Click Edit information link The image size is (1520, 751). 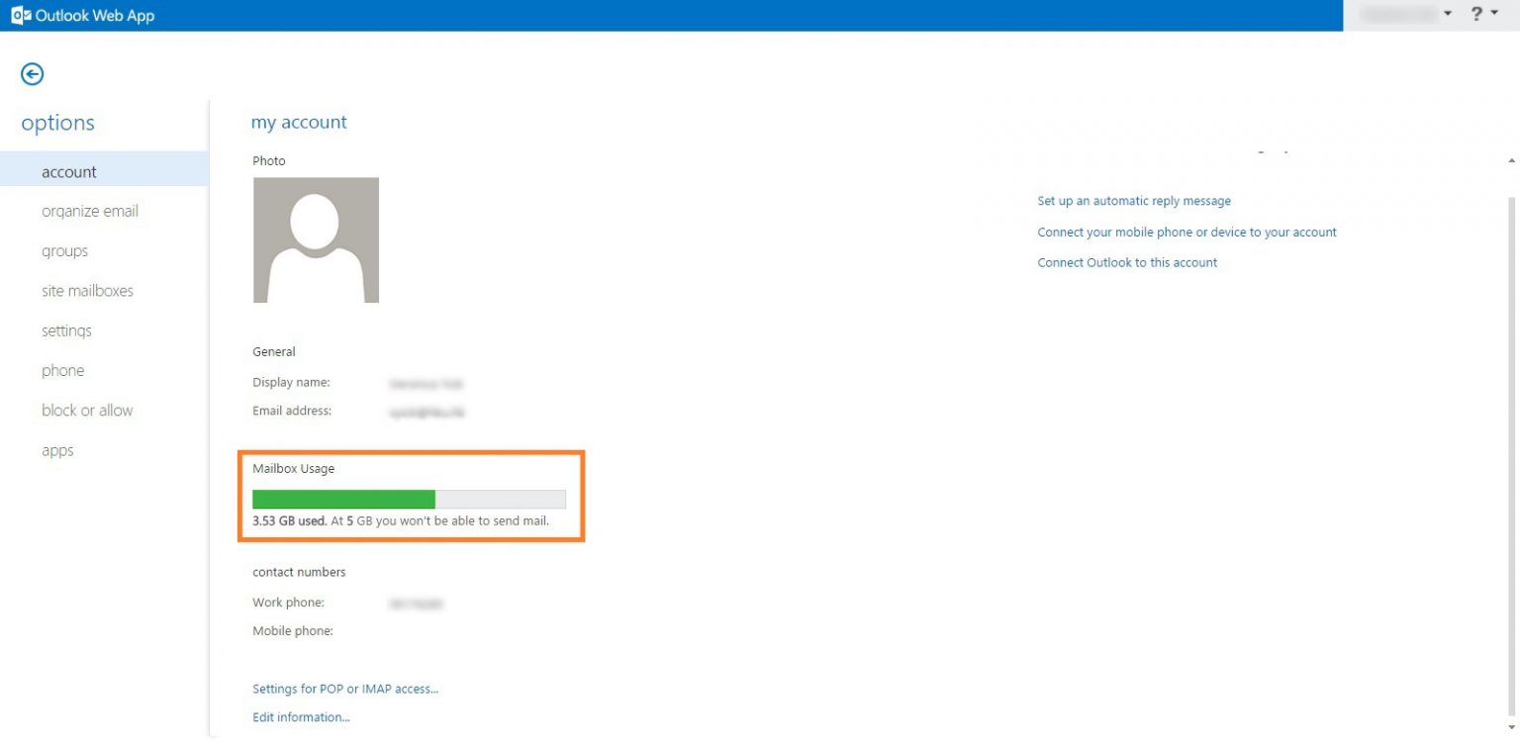pyautogui.click(x=301, y=716)
